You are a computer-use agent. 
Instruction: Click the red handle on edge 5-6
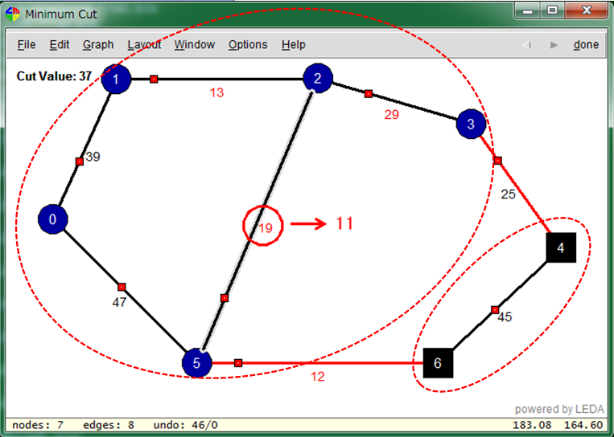[x=238, y=363]
